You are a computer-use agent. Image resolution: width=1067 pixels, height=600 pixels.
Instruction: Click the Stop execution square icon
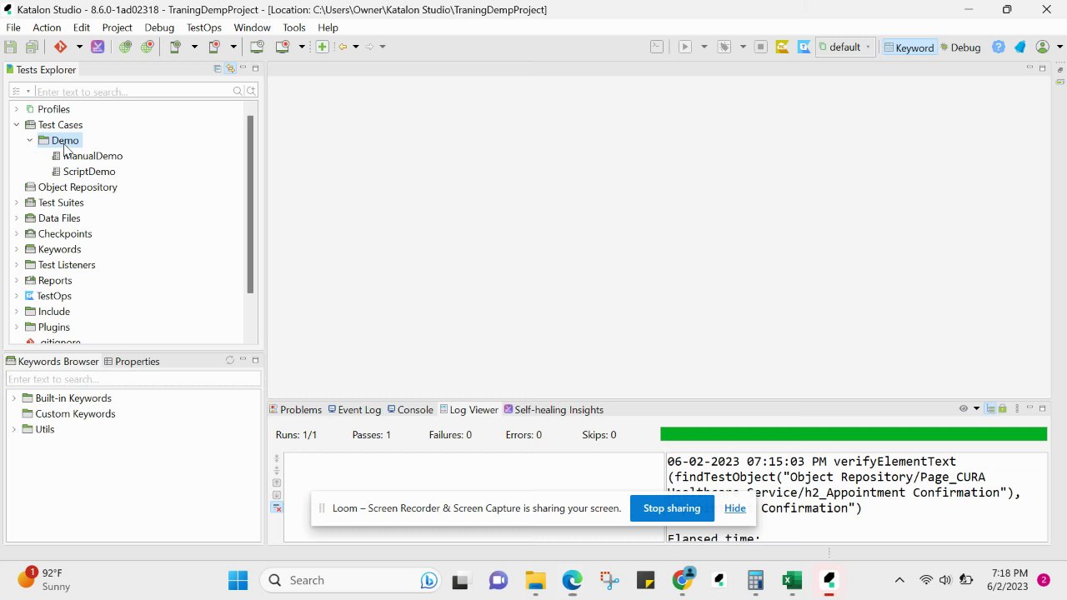pyautogui.click(x=760, y=47)
